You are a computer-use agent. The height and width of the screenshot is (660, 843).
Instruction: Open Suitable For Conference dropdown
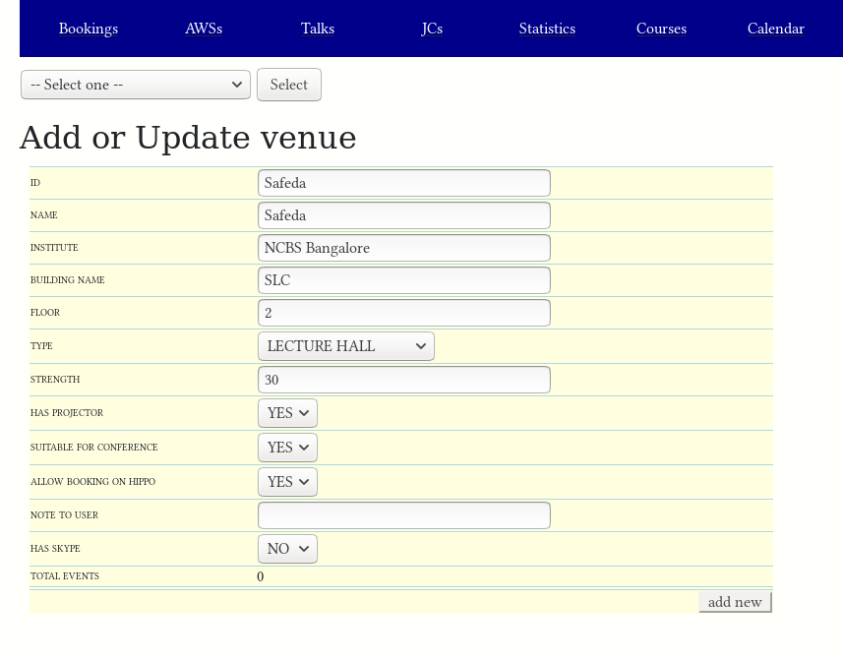click(x=287, y=448)
